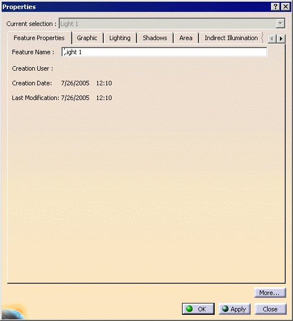Go to the Area tab
This screenshot has width=293, height=321.
[x=186, y=38]
